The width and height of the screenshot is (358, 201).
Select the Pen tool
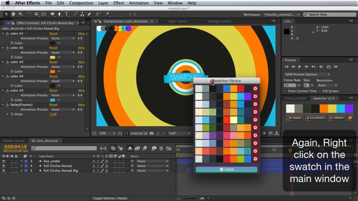60,14
